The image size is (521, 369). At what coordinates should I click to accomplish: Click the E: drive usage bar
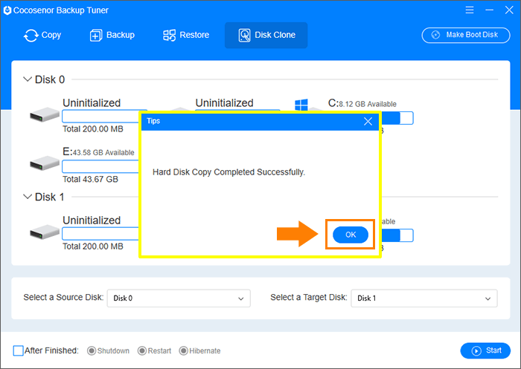pos(100,166)
